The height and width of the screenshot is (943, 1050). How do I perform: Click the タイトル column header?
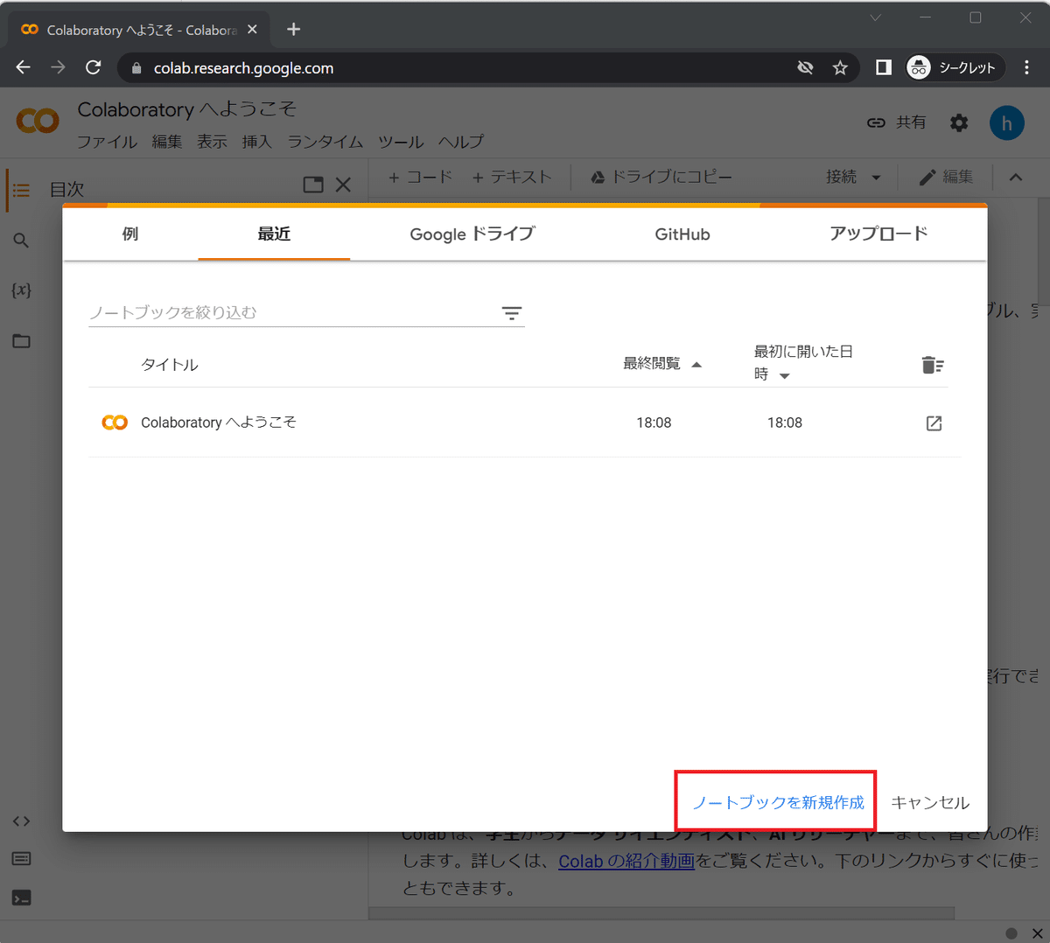point(170,365)
